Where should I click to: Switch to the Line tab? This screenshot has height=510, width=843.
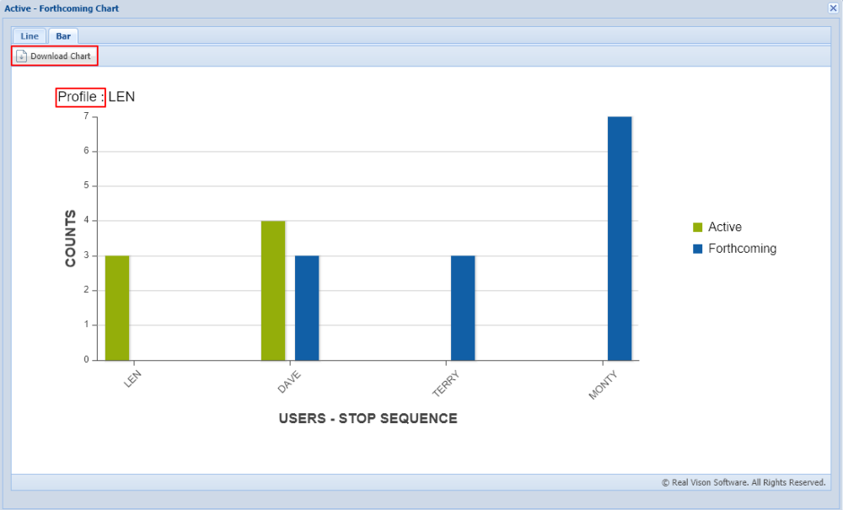click(x=30, y=36)
